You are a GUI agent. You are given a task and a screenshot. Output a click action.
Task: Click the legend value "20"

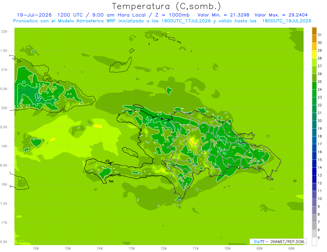320,121
